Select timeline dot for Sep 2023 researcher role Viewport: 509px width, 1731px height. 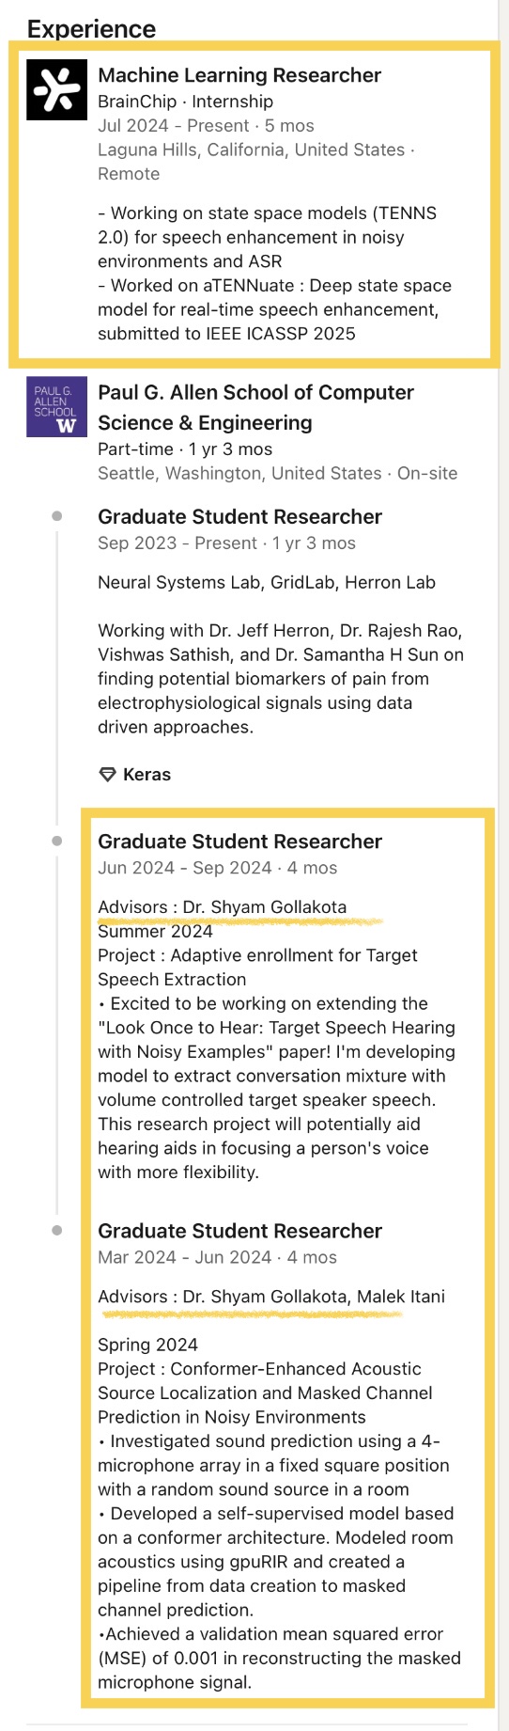57,516
